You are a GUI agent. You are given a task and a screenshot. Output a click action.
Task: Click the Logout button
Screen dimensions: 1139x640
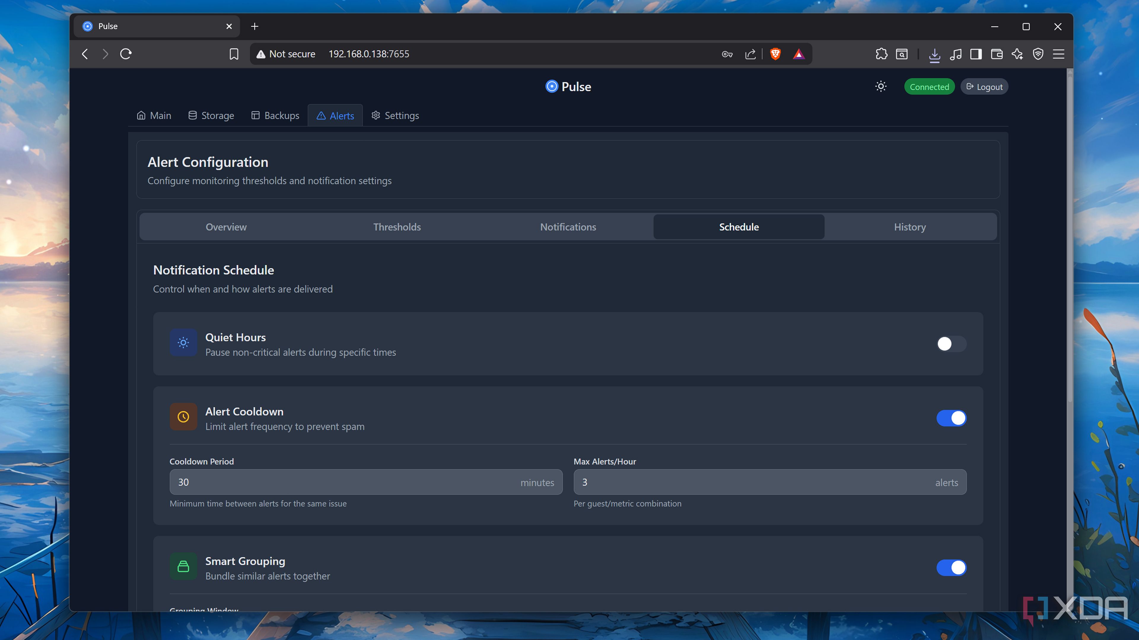pos(984,87)
